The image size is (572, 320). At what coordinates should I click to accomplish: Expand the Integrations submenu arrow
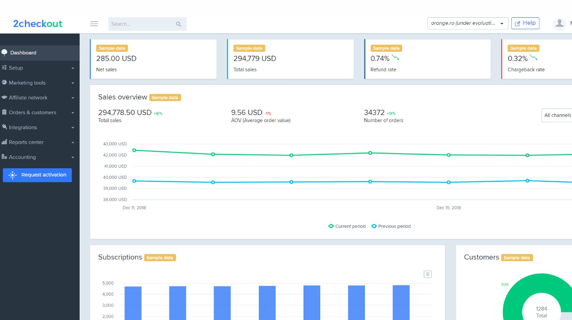73,127
